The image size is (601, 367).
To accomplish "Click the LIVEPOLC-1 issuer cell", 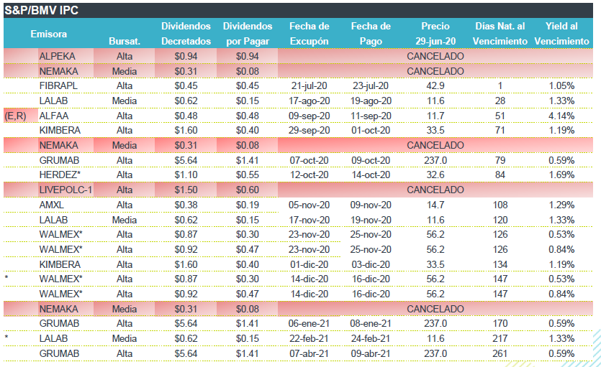I will 65,190.
